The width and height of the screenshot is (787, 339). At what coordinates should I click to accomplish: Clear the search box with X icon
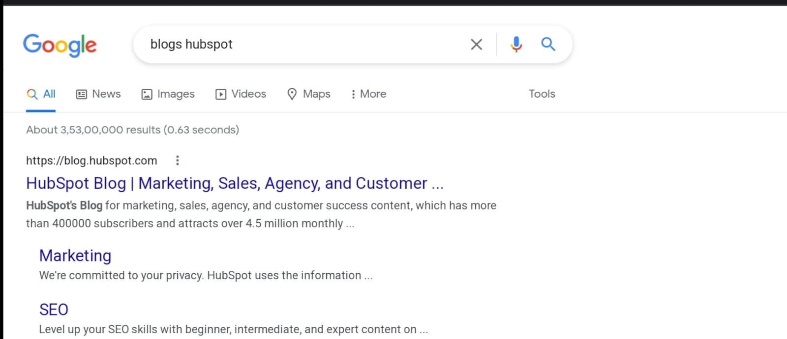pyautogui.click(x=476, y=45)
